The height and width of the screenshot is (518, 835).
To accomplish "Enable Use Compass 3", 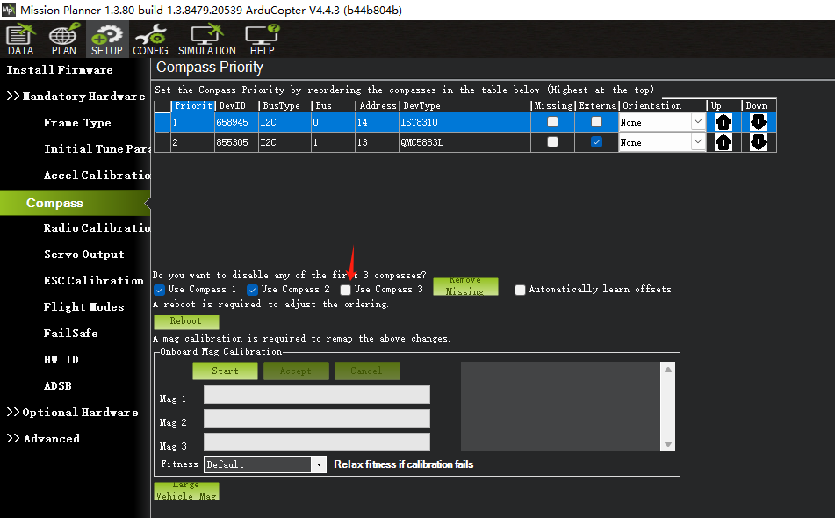I will tap(345, 289).
